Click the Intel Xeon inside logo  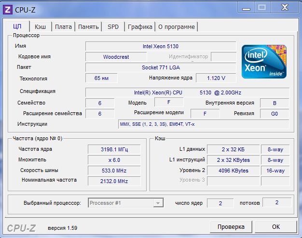264,62
